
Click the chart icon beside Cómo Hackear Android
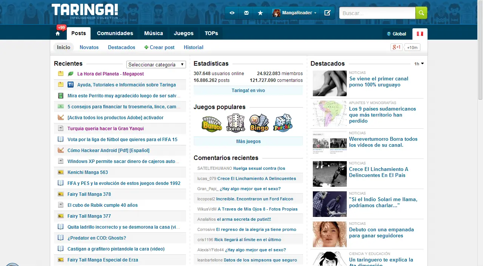[x=61, y=151]
